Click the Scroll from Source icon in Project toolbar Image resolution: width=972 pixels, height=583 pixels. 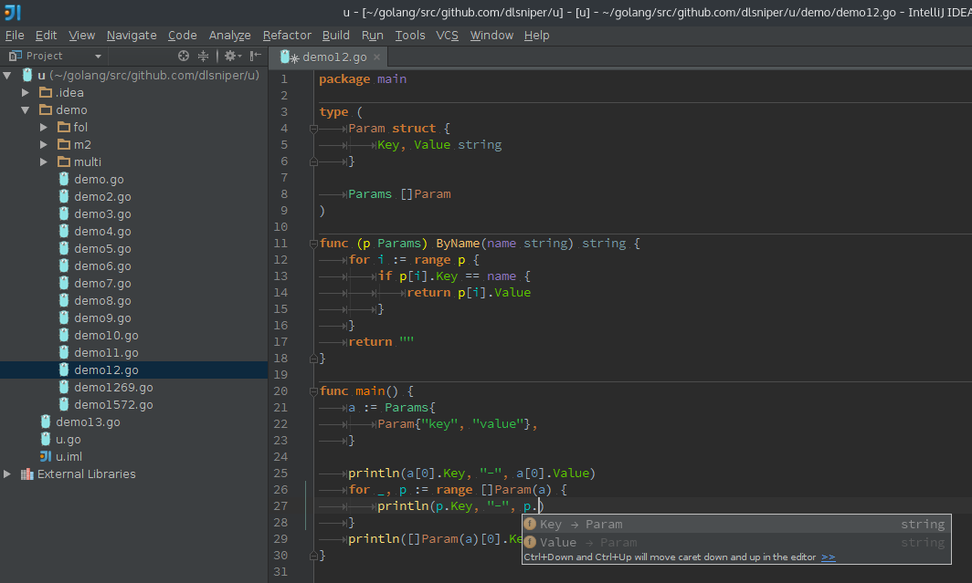[x=184, y=56]
